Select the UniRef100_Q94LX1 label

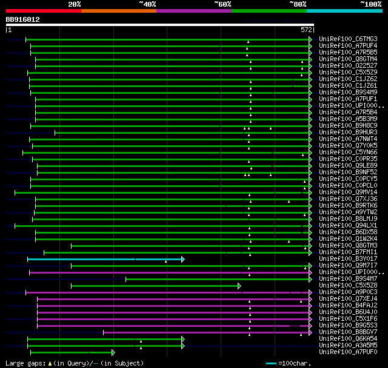(348, 226)
